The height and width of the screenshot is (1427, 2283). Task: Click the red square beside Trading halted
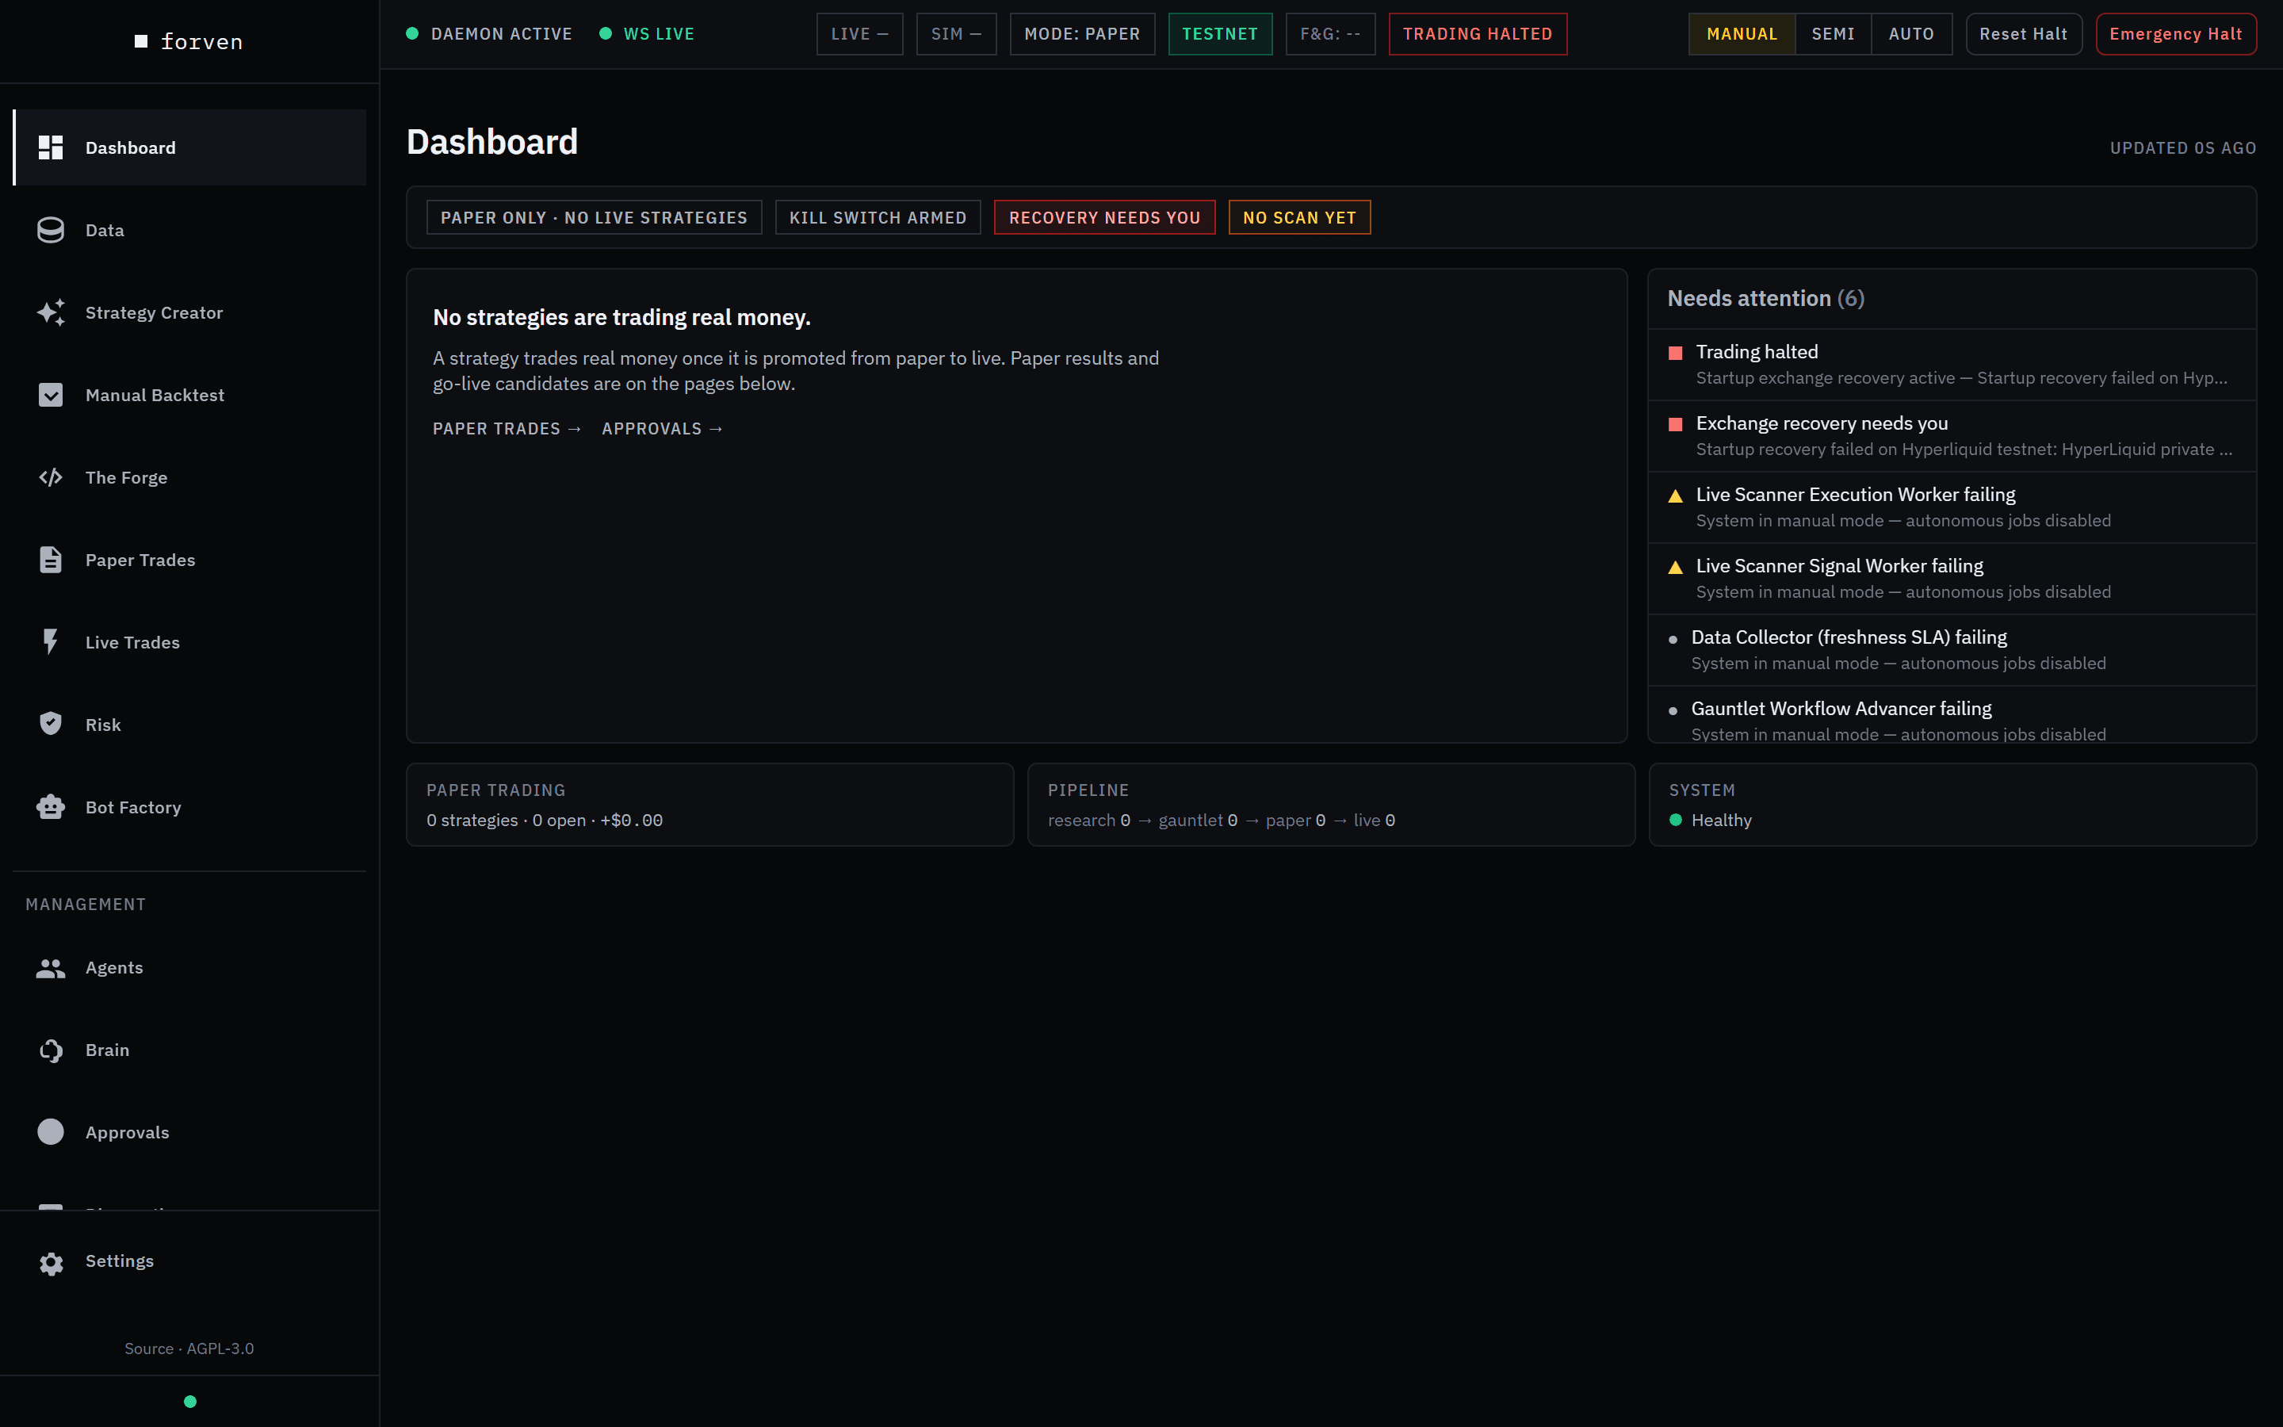[x=1676, y=353]
